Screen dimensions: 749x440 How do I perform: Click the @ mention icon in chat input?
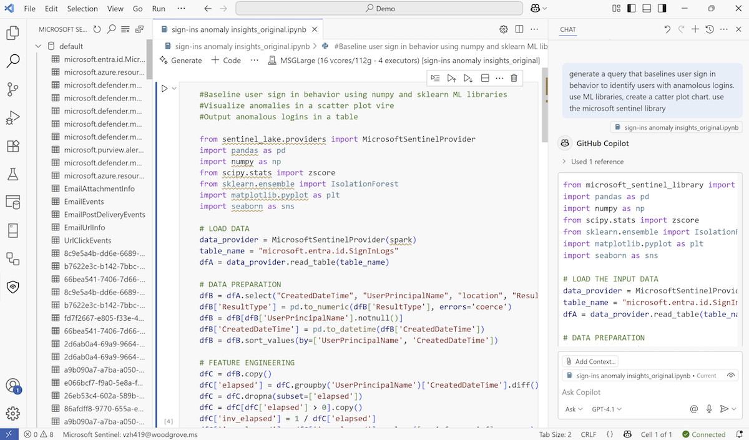694,409
